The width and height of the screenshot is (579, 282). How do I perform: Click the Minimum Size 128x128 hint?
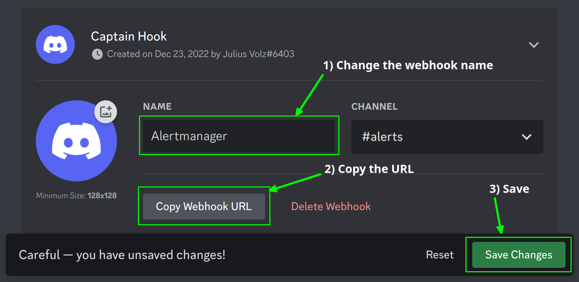click(76, 196)
